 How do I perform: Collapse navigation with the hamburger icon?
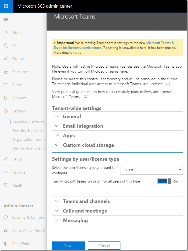click(x=6, y=20)
